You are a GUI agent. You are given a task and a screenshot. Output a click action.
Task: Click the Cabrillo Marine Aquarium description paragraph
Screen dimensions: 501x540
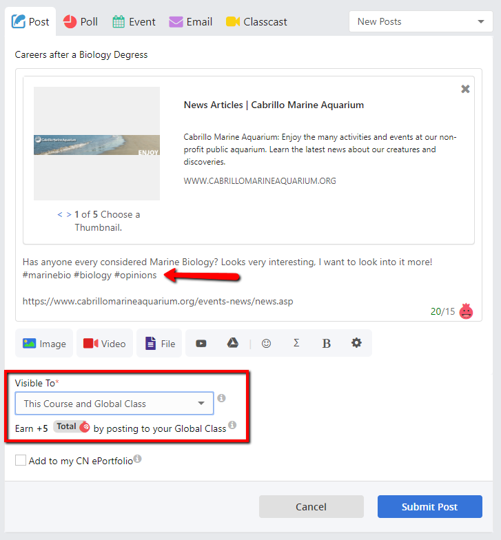320,149
